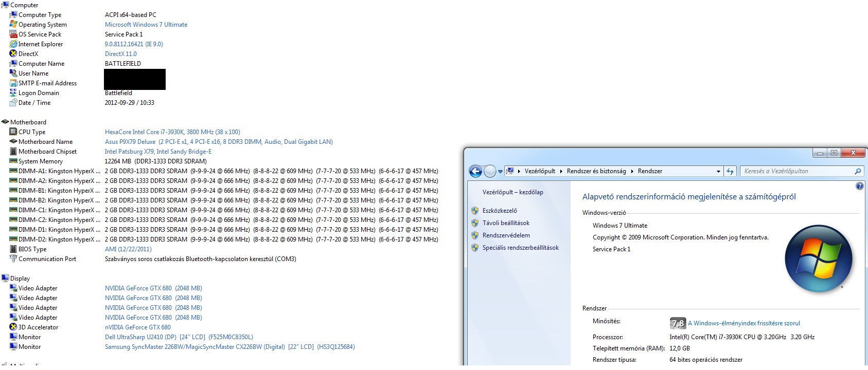Click the Motherboard Name icon
868x370 pixels.
(x=13, y=141)
